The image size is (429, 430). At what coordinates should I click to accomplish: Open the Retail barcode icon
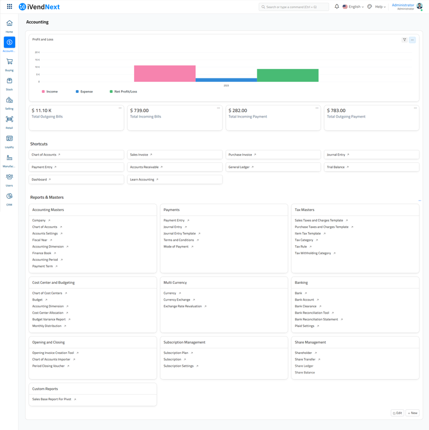pos(10,119)
